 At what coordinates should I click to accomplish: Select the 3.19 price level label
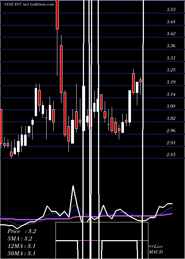coord(171,82)
